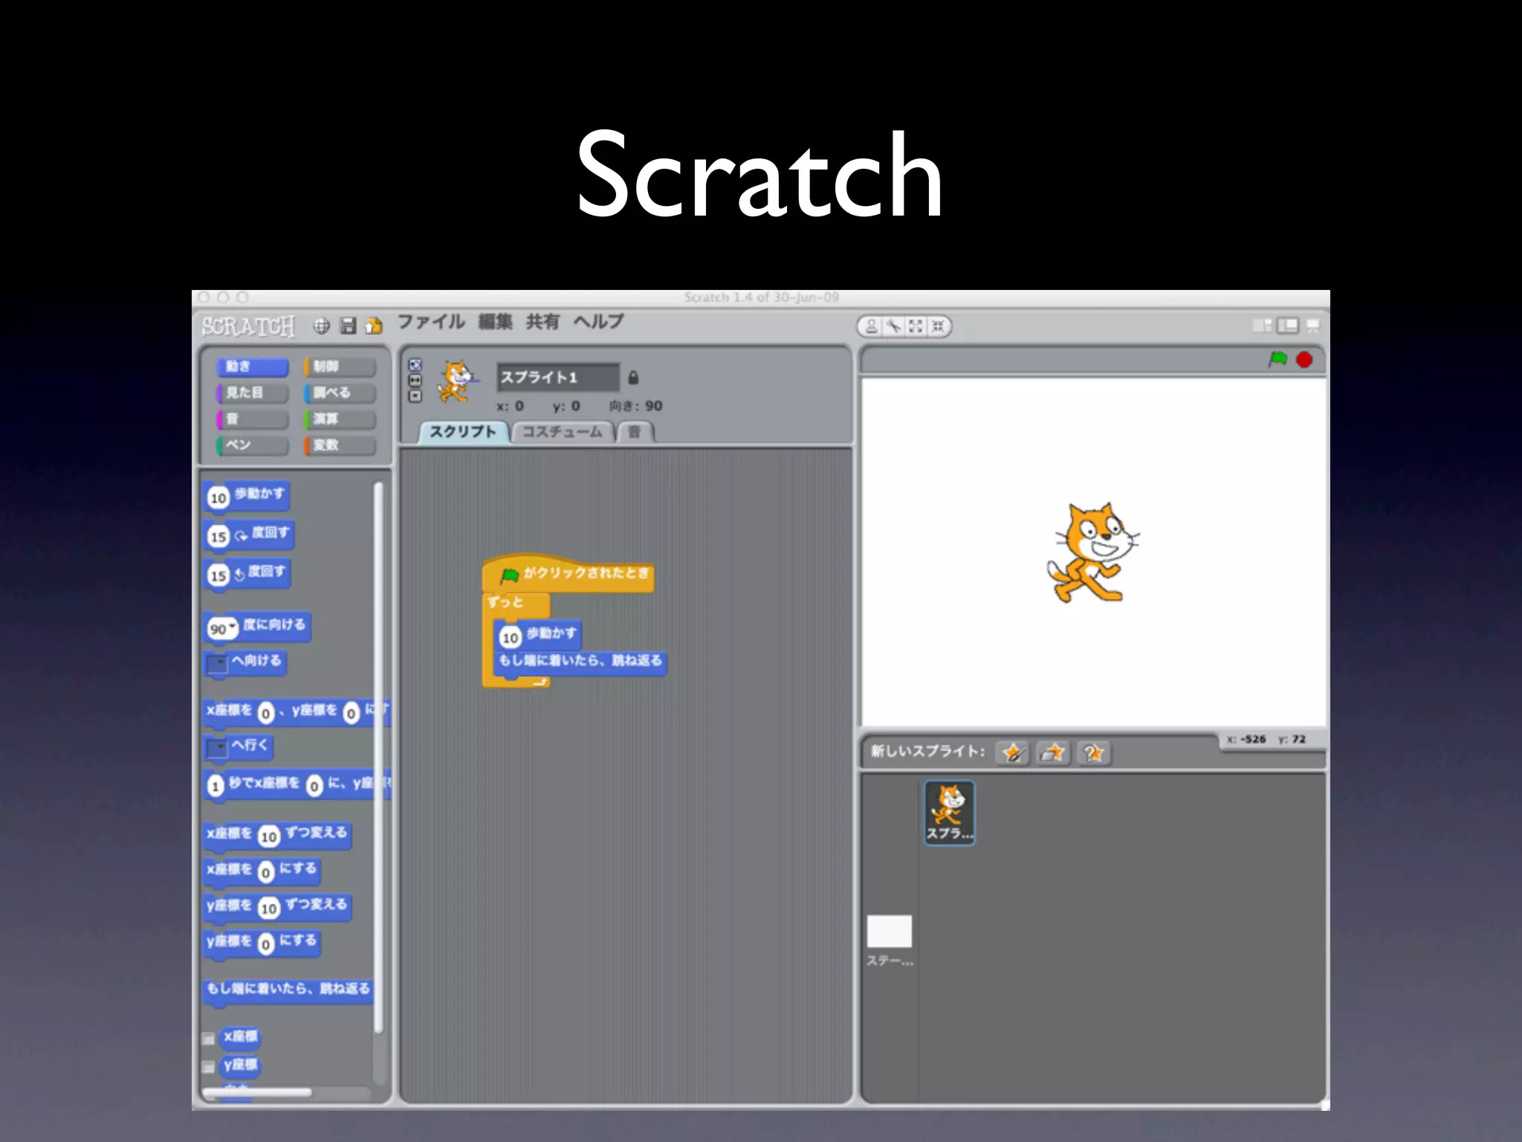Start scripts with the green flag
Viewport: 1522px width, 1142px height.
point(1277,360)
